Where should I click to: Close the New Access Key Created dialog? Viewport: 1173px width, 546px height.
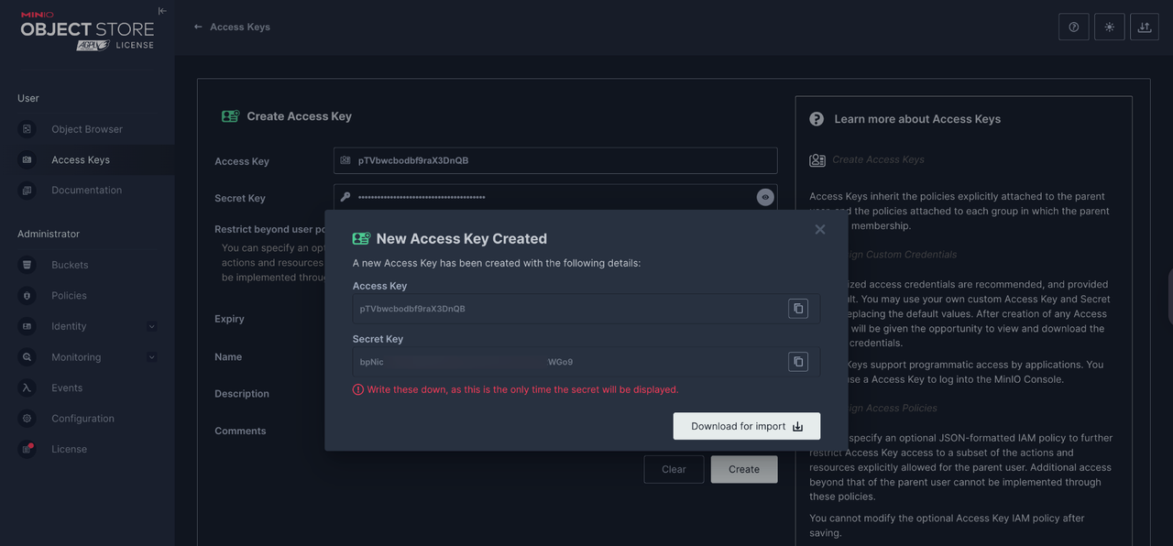coord(820,229)
